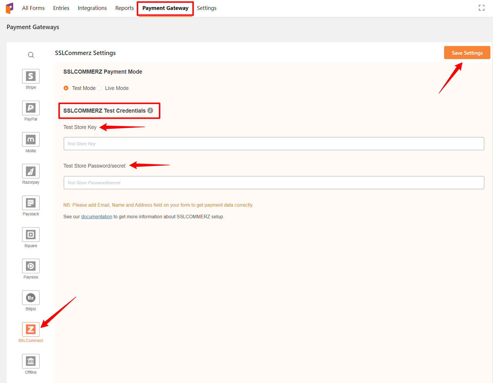The width and height of the screenshot is (493, 383).
Task: Go to the Entries tab
Action: point(61,8)
